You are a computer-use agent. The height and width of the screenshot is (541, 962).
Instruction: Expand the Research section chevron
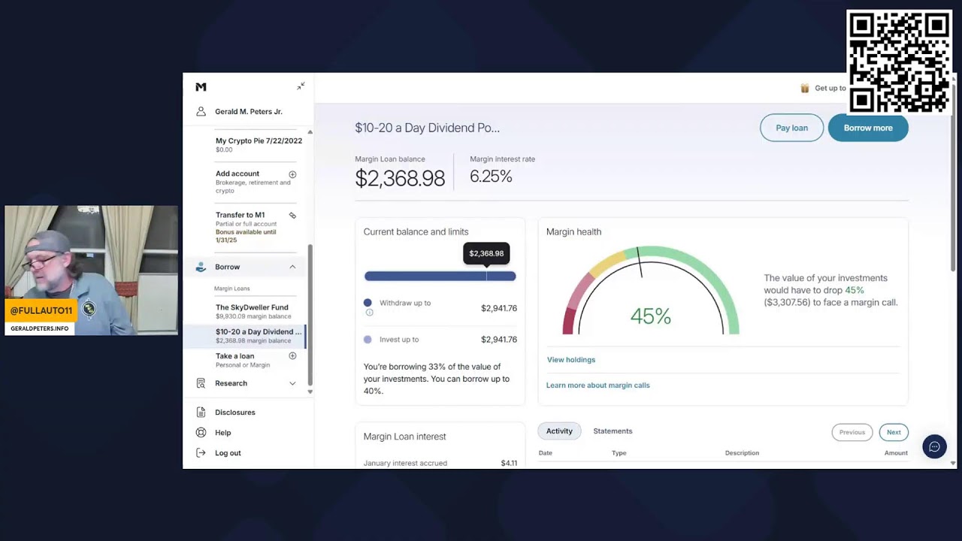pyautogui.click(x=292, y=383)
